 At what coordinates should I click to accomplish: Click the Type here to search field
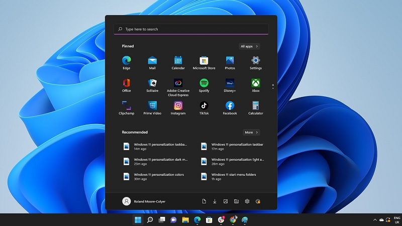[191, 29]
